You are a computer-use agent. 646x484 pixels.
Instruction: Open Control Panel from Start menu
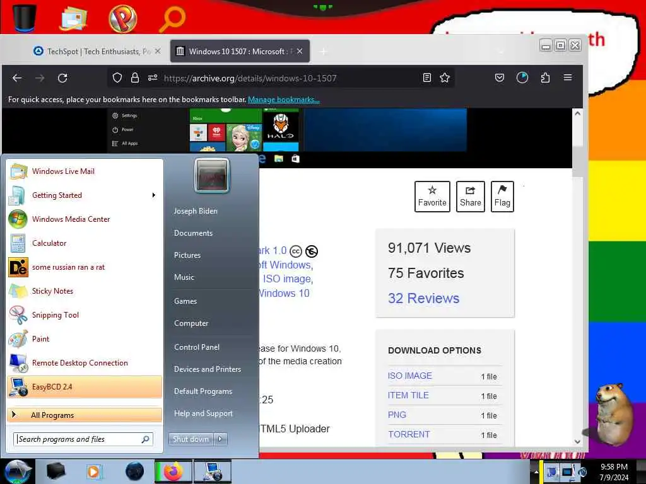197,347
